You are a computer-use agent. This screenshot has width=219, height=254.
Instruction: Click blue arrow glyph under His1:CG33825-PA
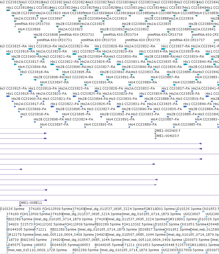coord(75,96)
